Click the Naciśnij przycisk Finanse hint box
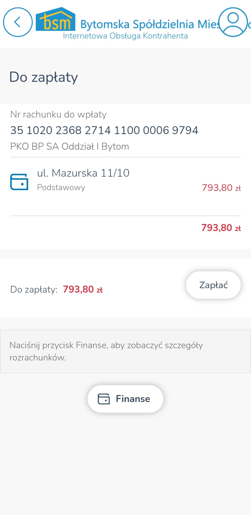This screenshot has width=251, height=515. [125, 351]
